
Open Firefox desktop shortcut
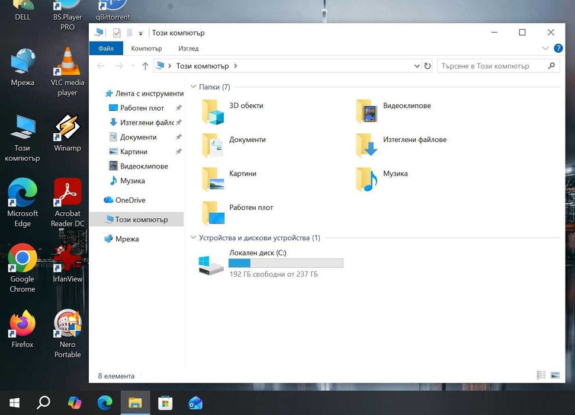click(x=23, y=328)
